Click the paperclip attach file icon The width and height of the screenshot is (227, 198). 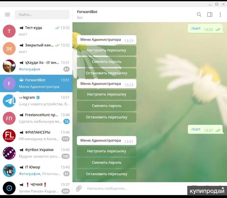click(x=79, y=188)
